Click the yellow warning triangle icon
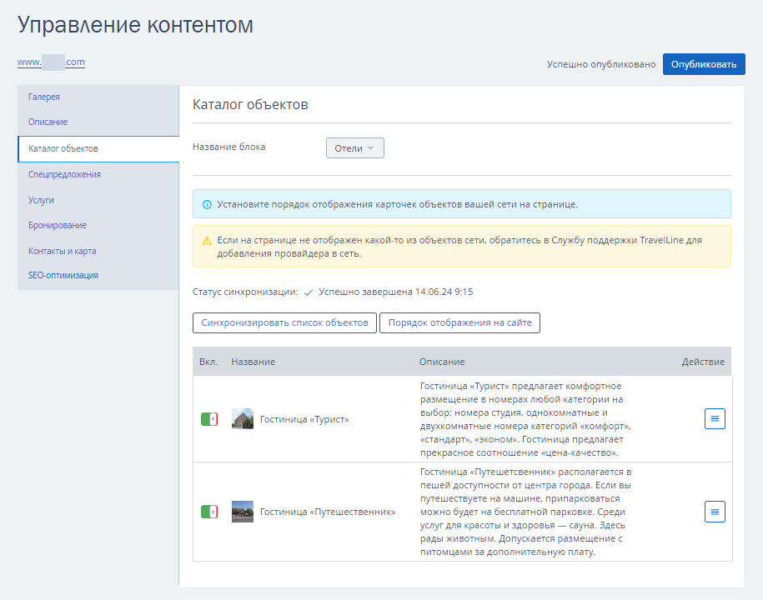The image size is (763, 600). [207, 241]
